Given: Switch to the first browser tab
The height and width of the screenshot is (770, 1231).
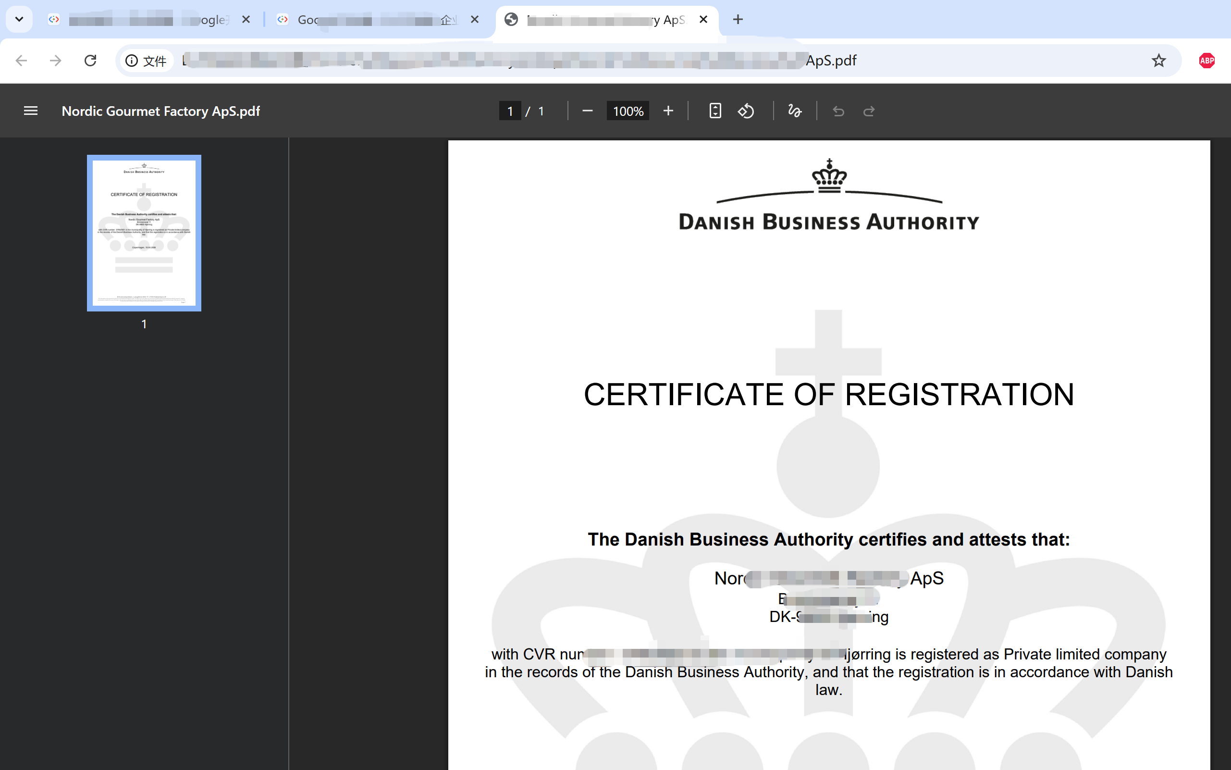Looking at the screenshot, I should point(148,20).
